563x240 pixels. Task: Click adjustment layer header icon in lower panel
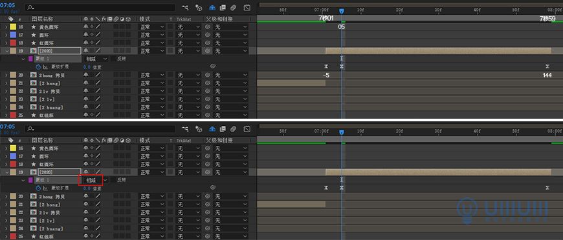point(122,140)
